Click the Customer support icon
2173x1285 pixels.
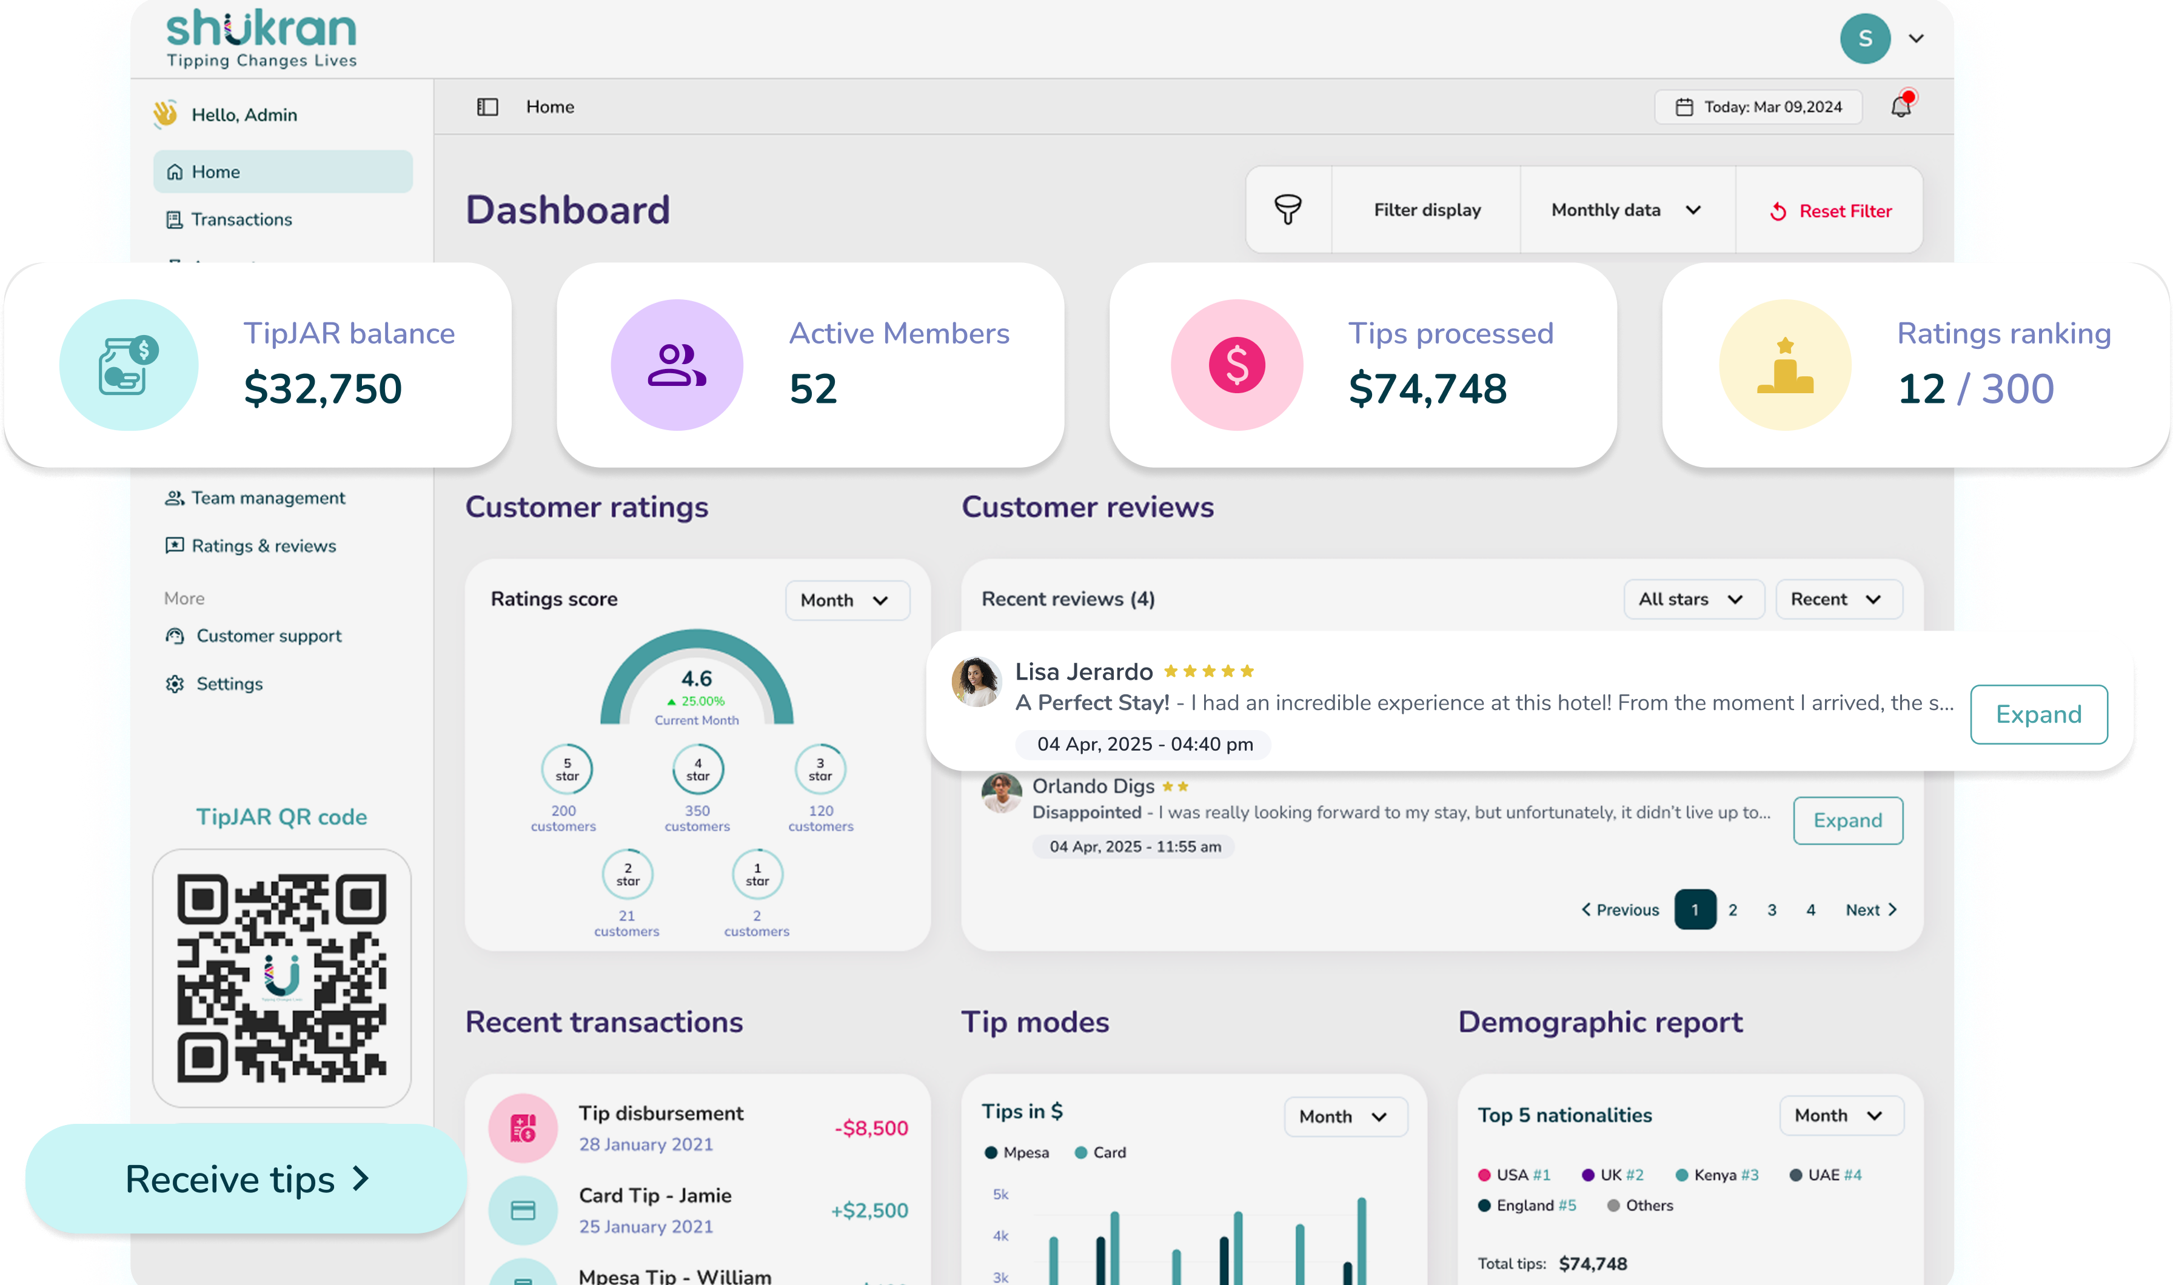[174, 636]
